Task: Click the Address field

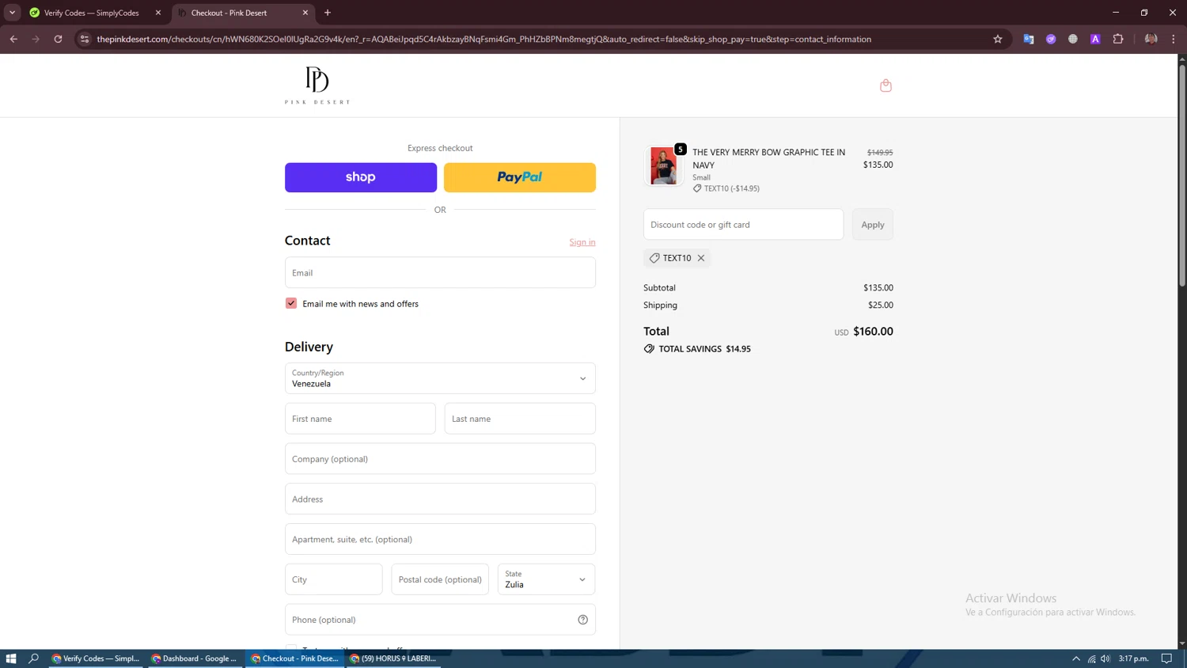Action: (440, 499)
